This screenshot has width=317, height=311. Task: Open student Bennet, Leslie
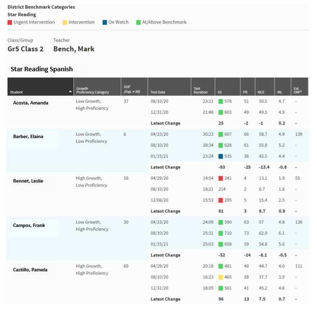click(28, 181)
